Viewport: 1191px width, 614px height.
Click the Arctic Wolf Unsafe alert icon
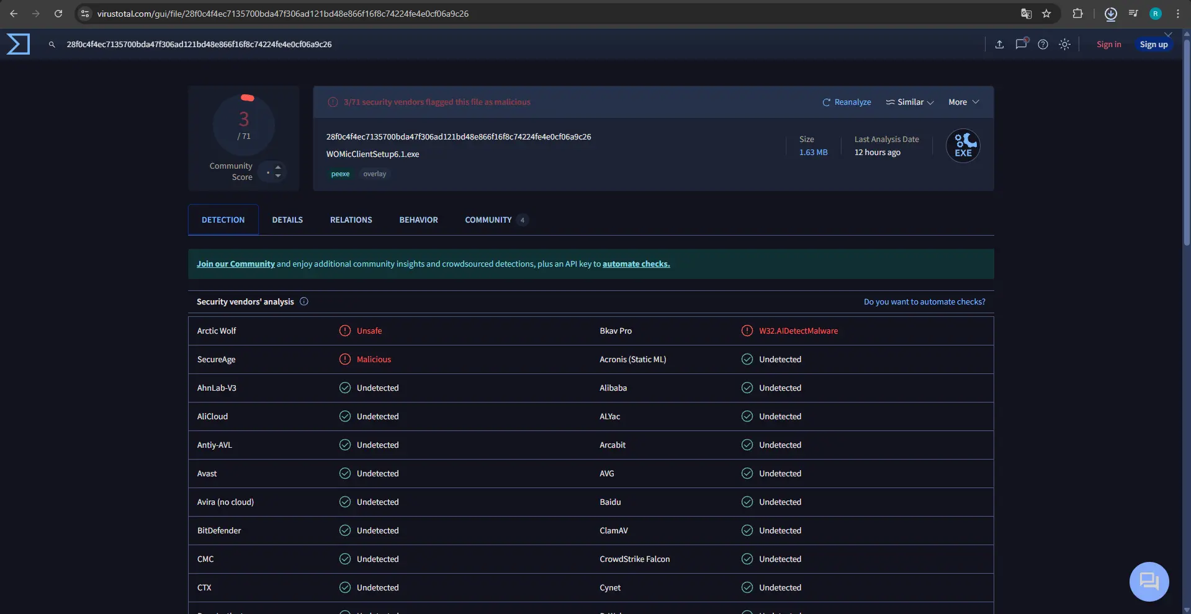[345, 331]
